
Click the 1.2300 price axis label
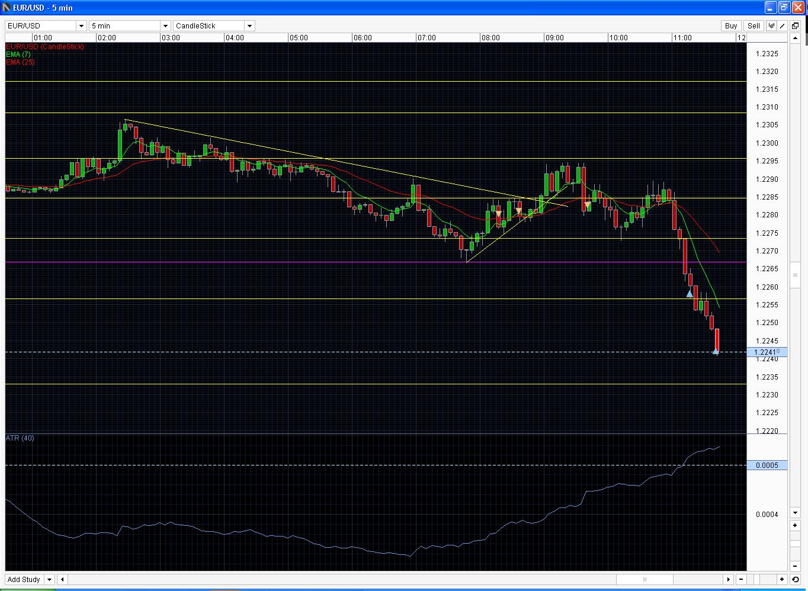click(767, 143)
